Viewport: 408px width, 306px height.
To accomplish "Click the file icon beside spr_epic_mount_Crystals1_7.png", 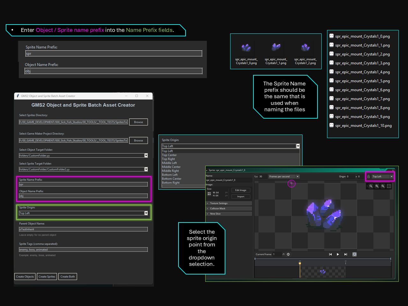I will [331, 98].
